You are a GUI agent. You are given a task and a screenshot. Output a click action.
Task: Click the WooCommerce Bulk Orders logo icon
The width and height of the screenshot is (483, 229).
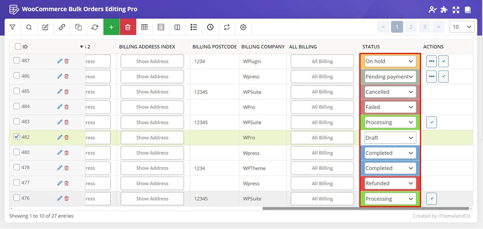point(14,10)
